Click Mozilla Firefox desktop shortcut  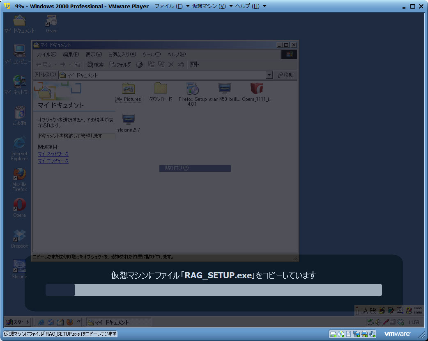tap(19, 180)
